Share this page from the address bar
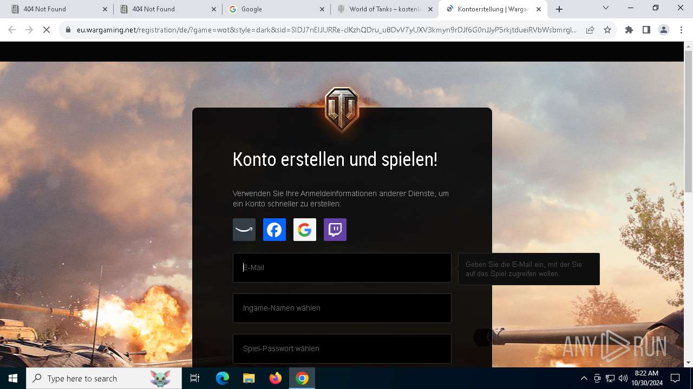 pyautogui.click(x=590, y=30)
